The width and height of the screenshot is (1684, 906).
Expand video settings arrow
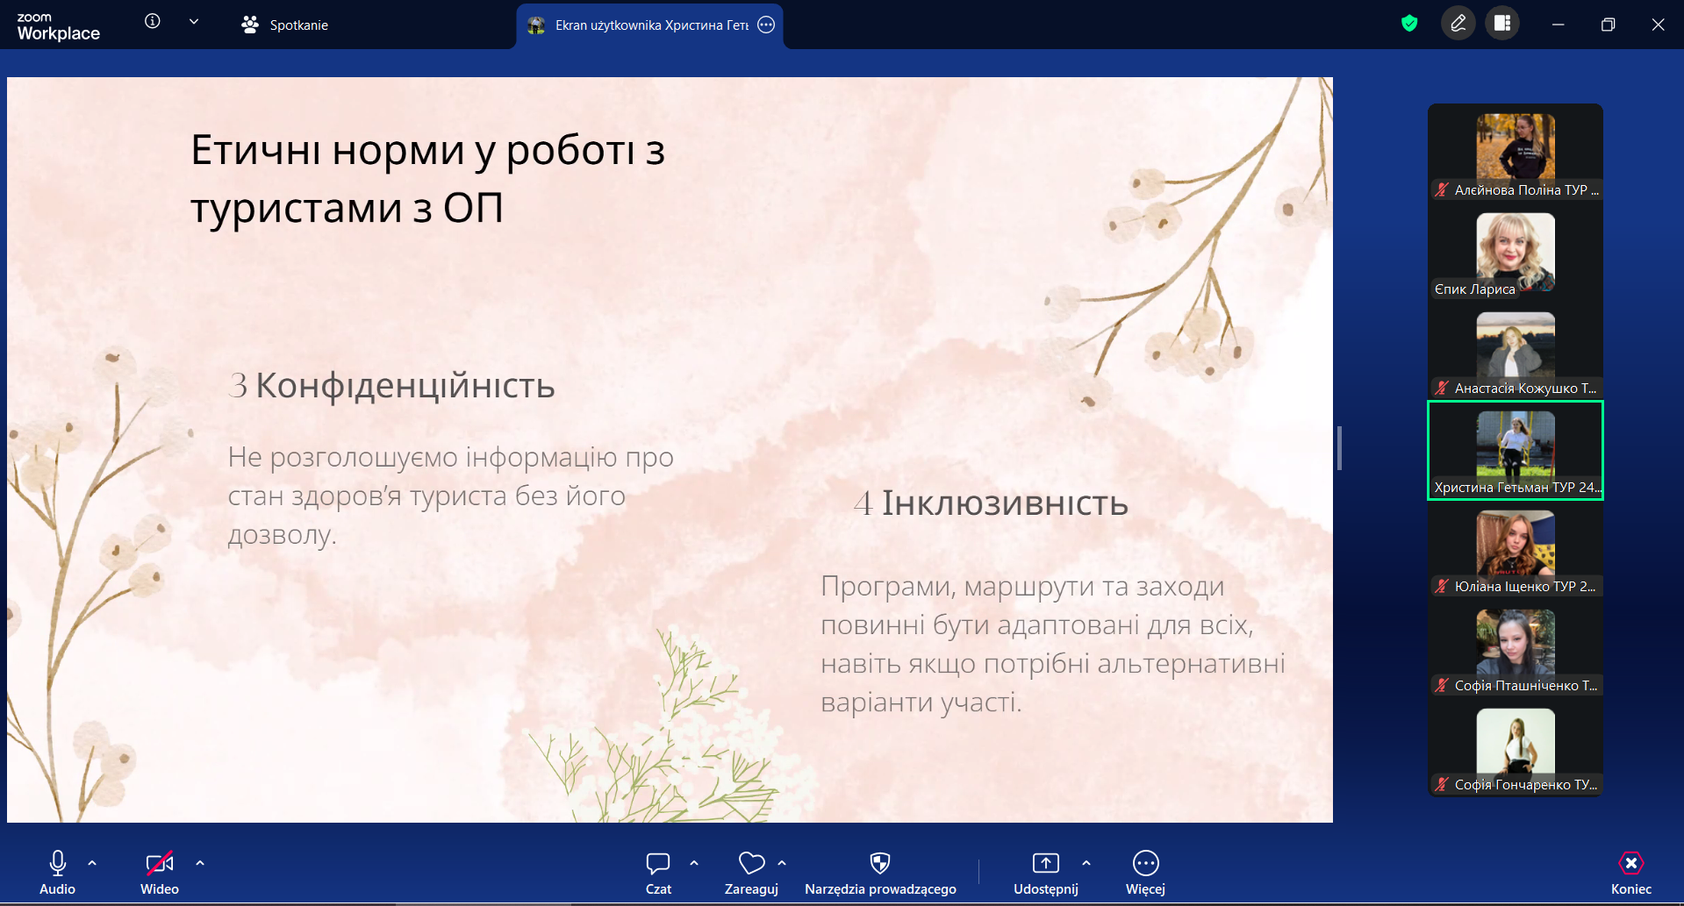pos(200,863)
